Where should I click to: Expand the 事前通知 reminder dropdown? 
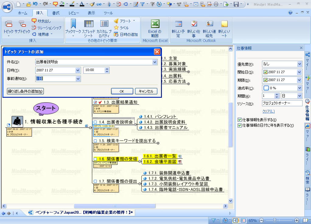point(78,79)
